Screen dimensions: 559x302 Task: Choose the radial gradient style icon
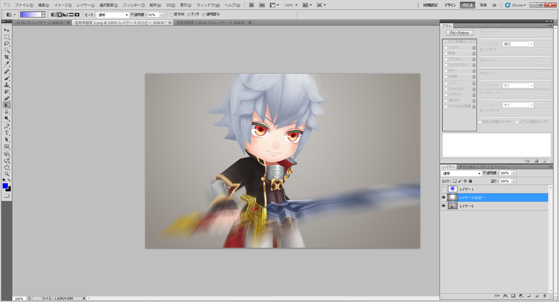(59, 15)
